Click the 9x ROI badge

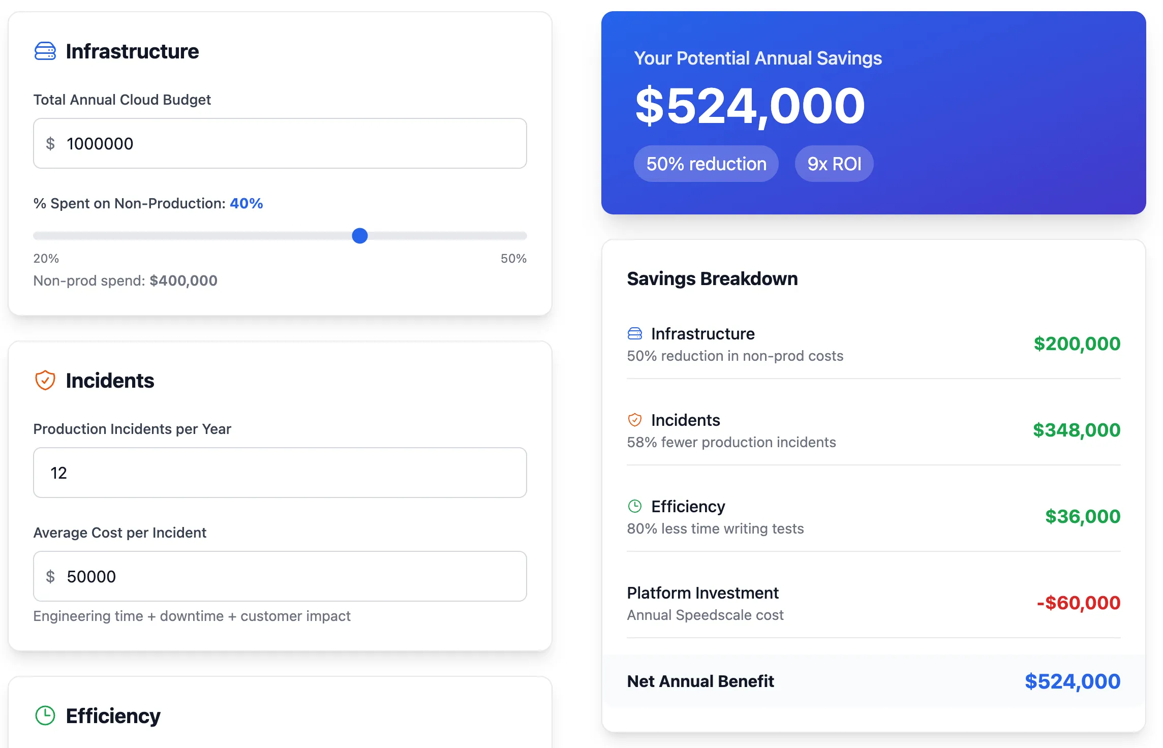coord(834,164)
